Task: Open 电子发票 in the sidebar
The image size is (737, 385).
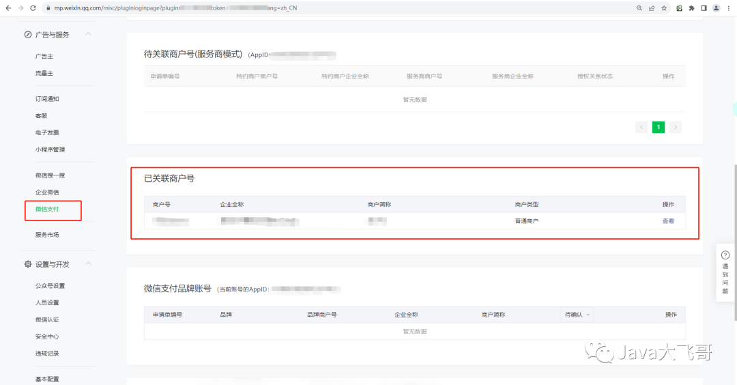Action: (x=47, y=132)
